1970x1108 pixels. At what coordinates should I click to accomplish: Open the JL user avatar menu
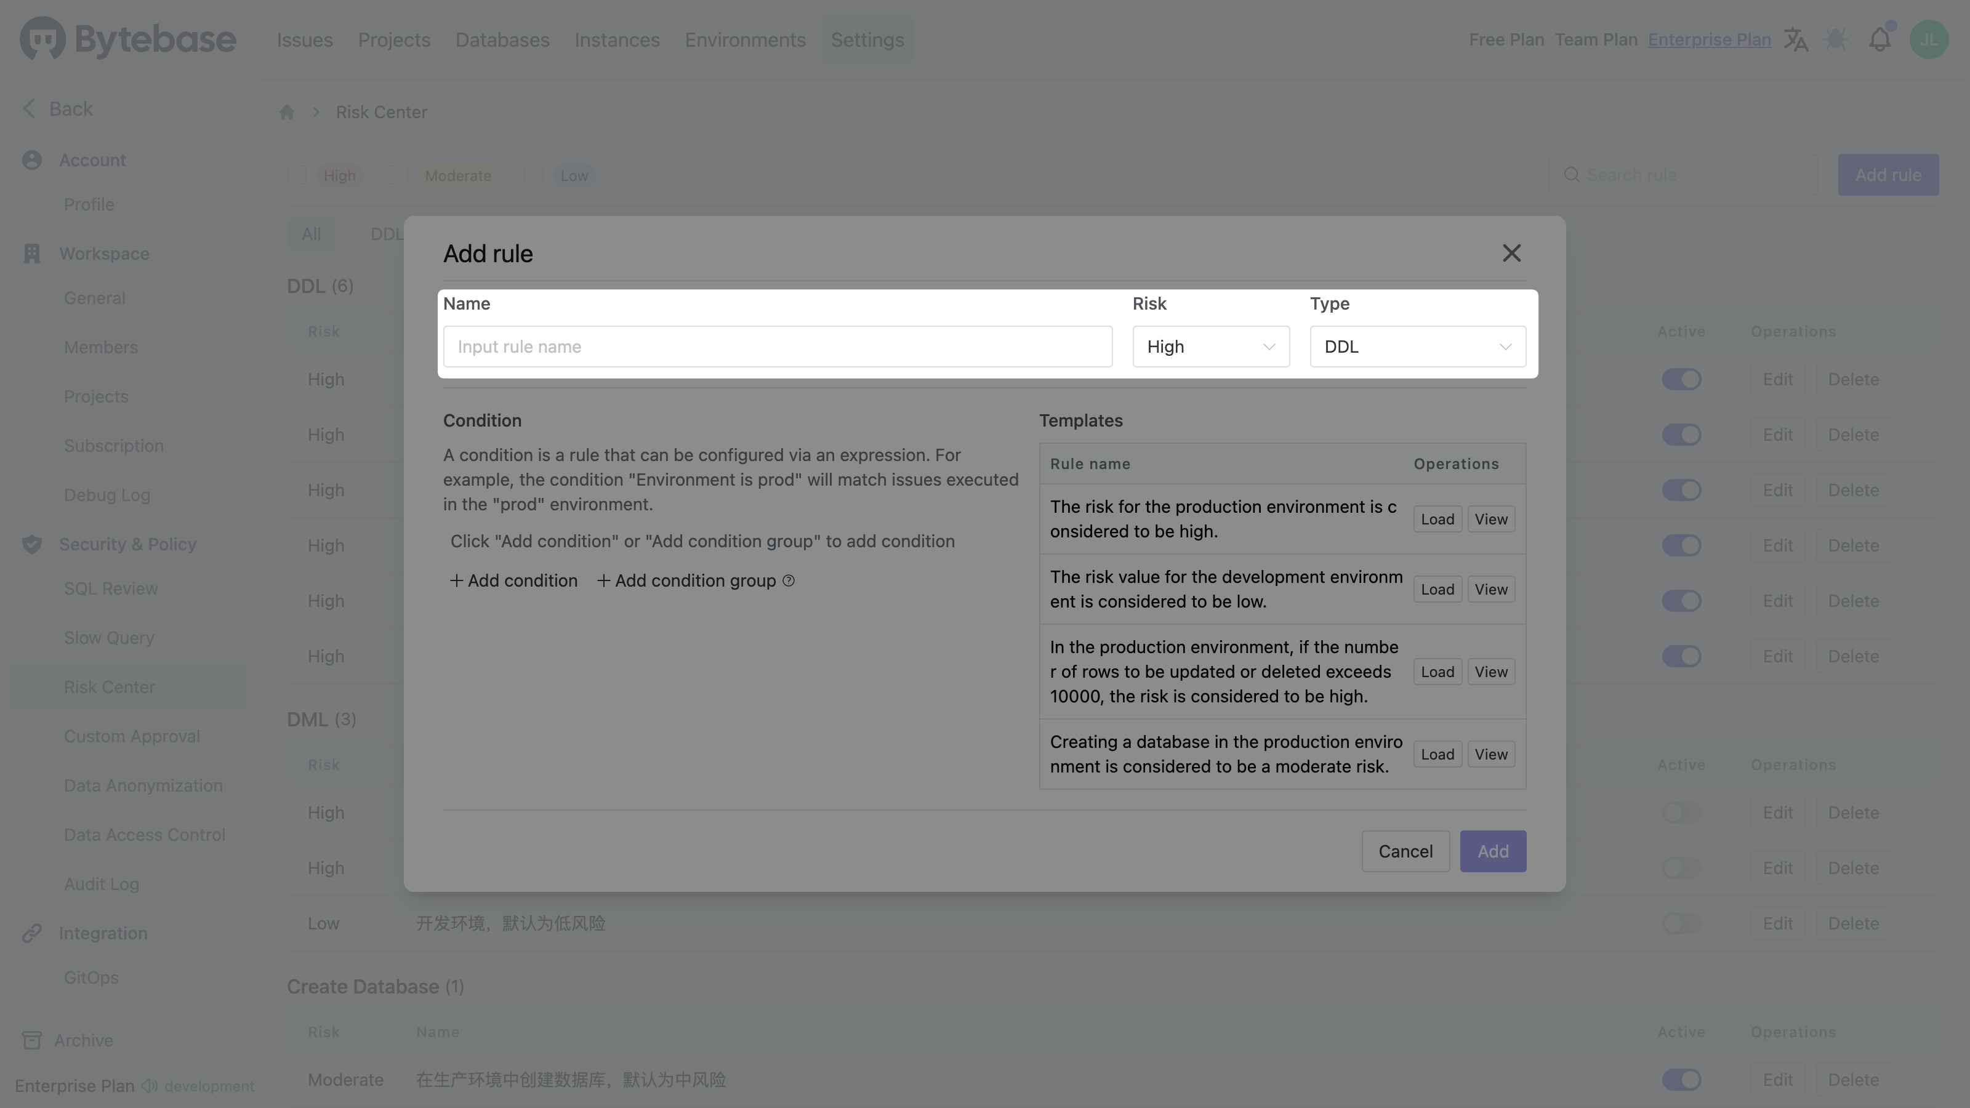1928,40
